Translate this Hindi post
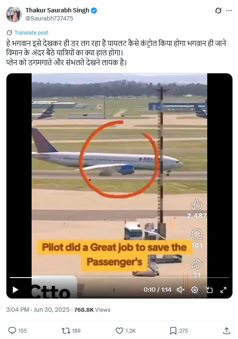238x339 pixels. pyautogui.click(x=31, y=33)
